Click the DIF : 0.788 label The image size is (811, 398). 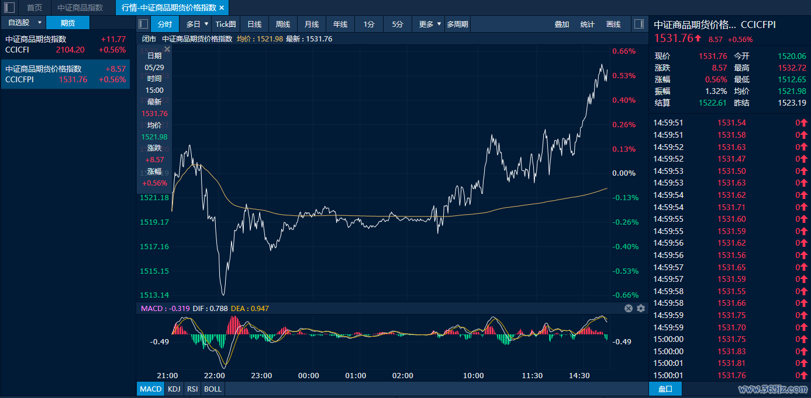pos(210,308)
